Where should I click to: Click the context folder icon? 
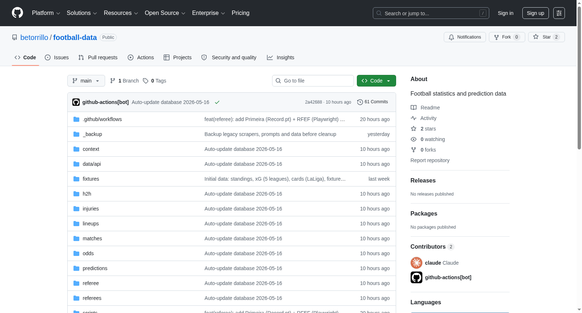76,149
